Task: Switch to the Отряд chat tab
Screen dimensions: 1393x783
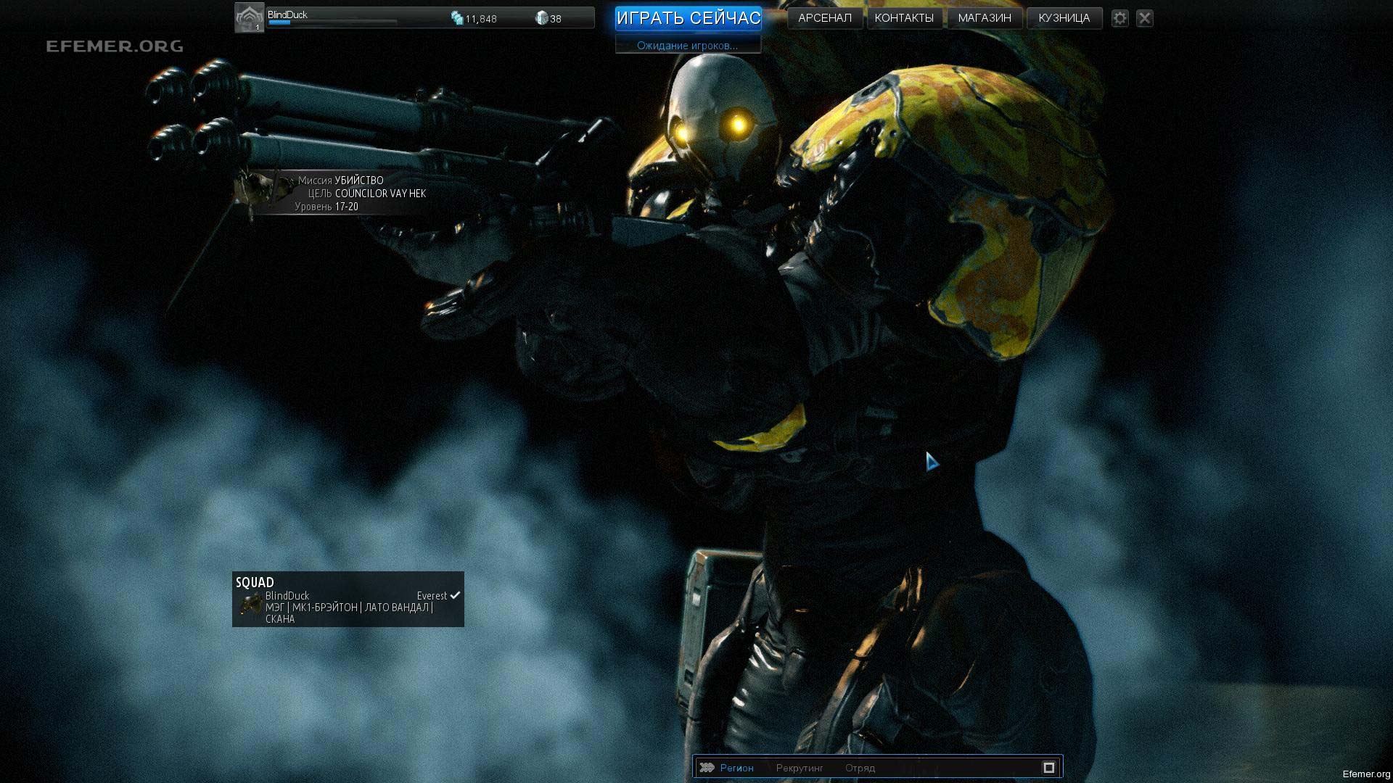Action: click(x=860, y=768)
